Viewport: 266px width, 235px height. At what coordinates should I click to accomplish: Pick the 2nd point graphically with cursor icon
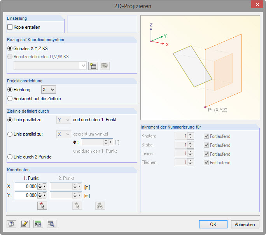pyautogui.click(x=77, y=206)
